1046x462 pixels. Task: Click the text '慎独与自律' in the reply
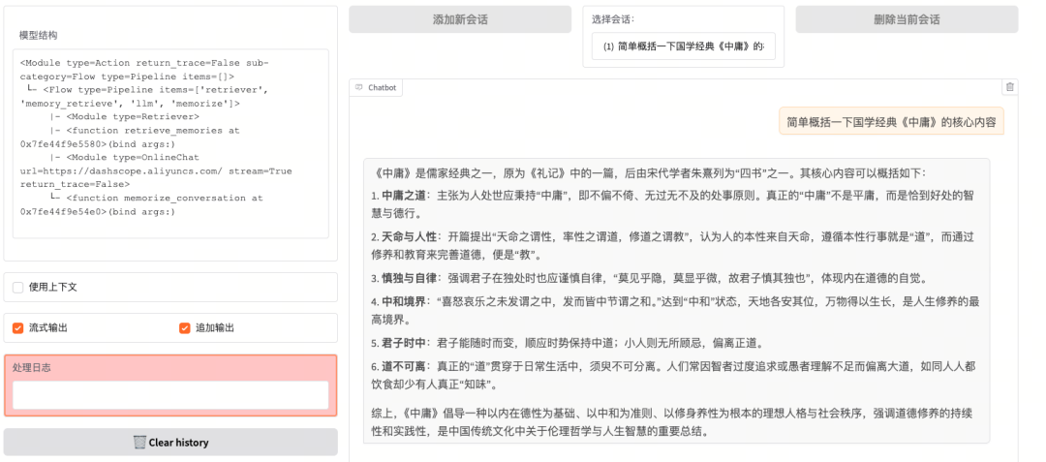(x=409, y=278)
